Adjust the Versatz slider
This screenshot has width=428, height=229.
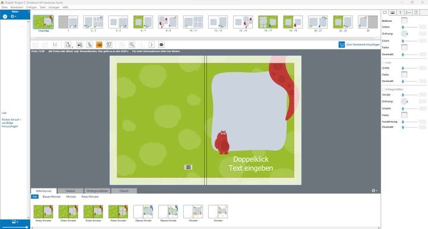point(410,95)
